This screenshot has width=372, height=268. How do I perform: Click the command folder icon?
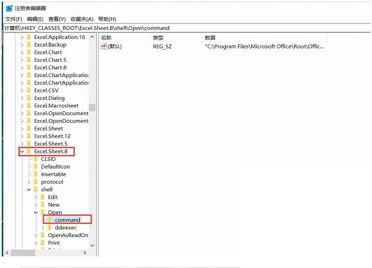tap(50, 220)
